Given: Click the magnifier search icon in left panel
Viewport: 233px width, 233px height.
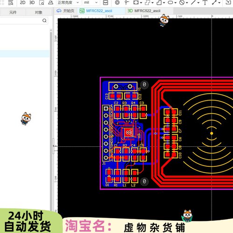Looking at the screenshot, I should (x=44, y=21).
